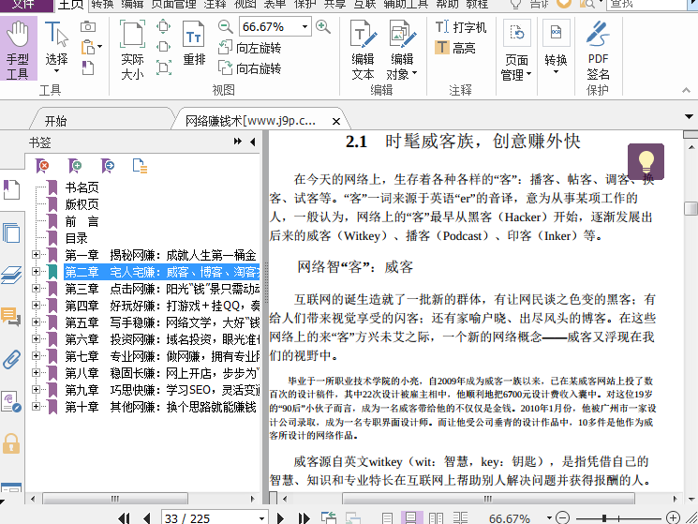Screen dimensions: 698x524
Task: Open the Pages thumbnail sidebar icon
Action: 11,232
